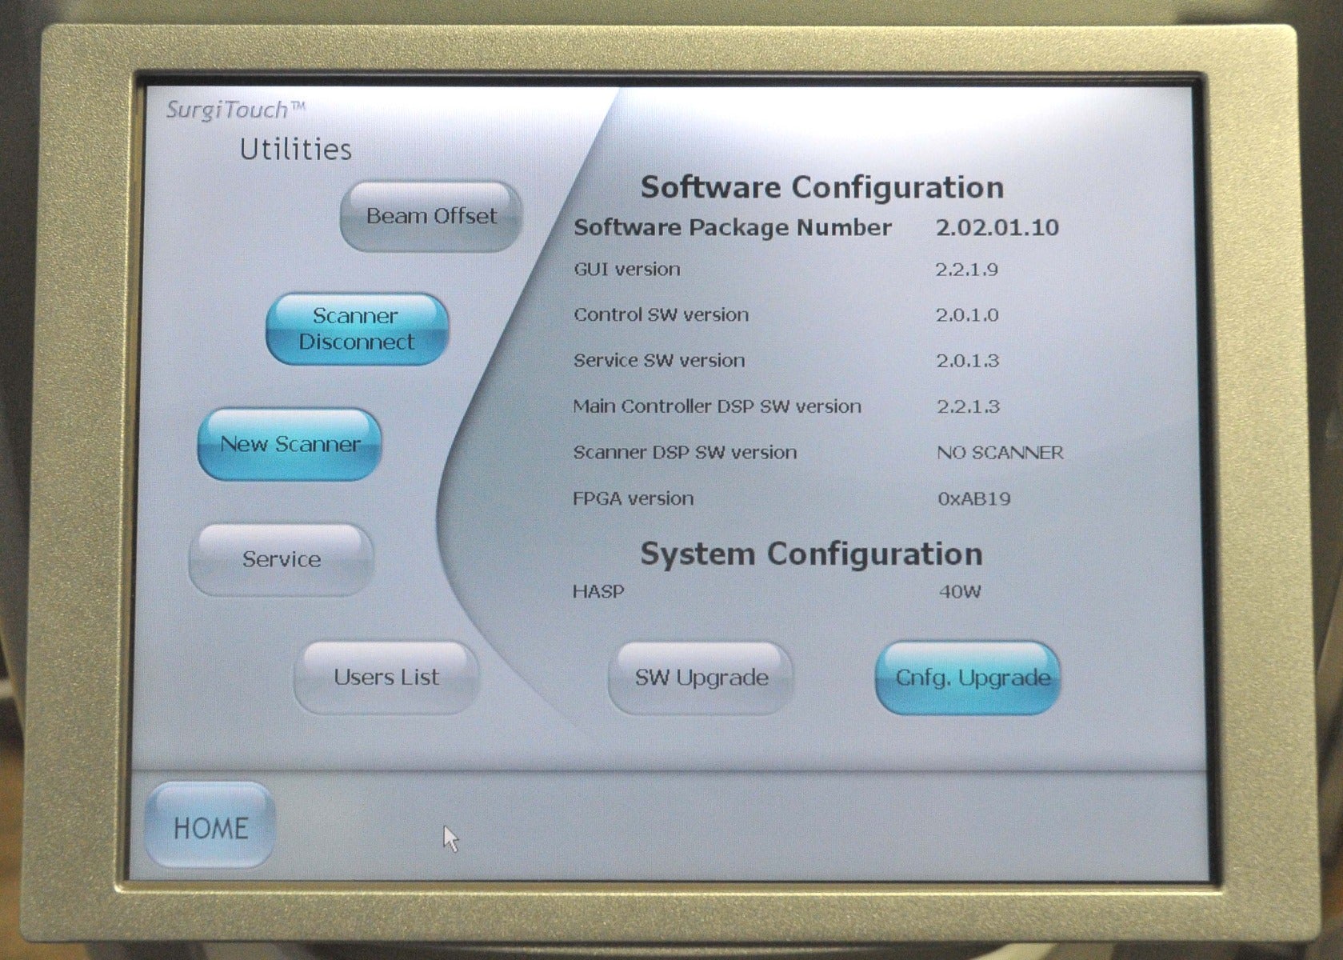Click the FPGA version label
The height and width of the screenshot is (960, 1343).
633,499
